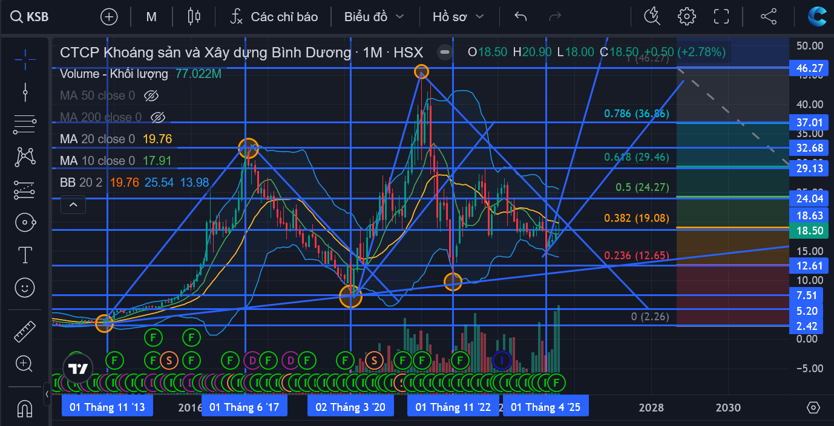Share the chart via share icon
The image size is (834, 426).
coord(768,17)
